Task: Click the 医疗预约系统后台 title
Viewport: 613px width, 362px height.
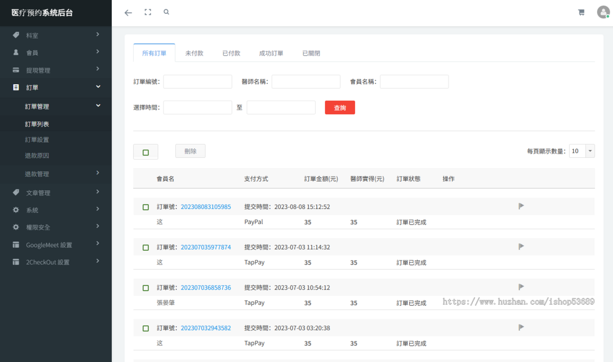Action: [42, 13]
